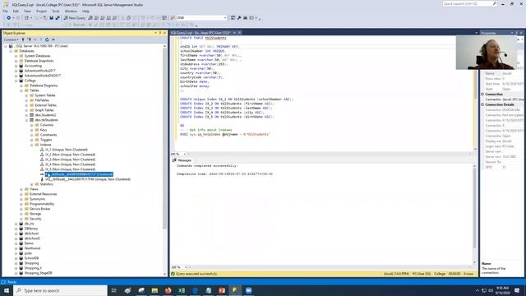Select index IX_4 (Non-Unique, Non-Clustered)
Viewport: 526px width, 296px height.
point(70,164)
